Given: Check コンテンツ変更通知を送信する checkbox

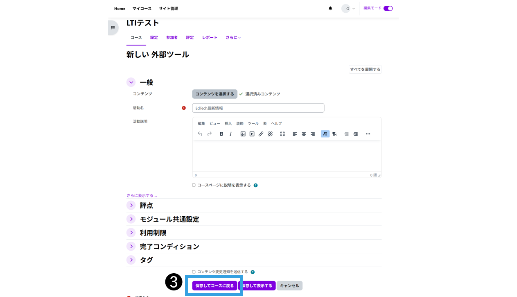Looking at the screenshot, I should pos(194,272).
